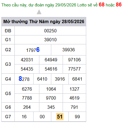Click G3 number 64949
The height and width of the screenshot is (123, 125).
coord(51,60)
